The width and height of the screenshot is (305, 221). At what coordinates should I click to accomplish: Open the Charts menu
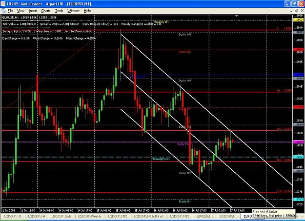click(46, 11)
